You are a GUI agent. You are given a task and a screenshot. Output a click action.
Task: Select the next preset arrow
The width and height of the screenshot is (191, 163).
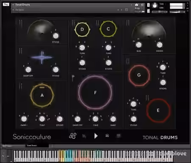(x=121, y=10)
